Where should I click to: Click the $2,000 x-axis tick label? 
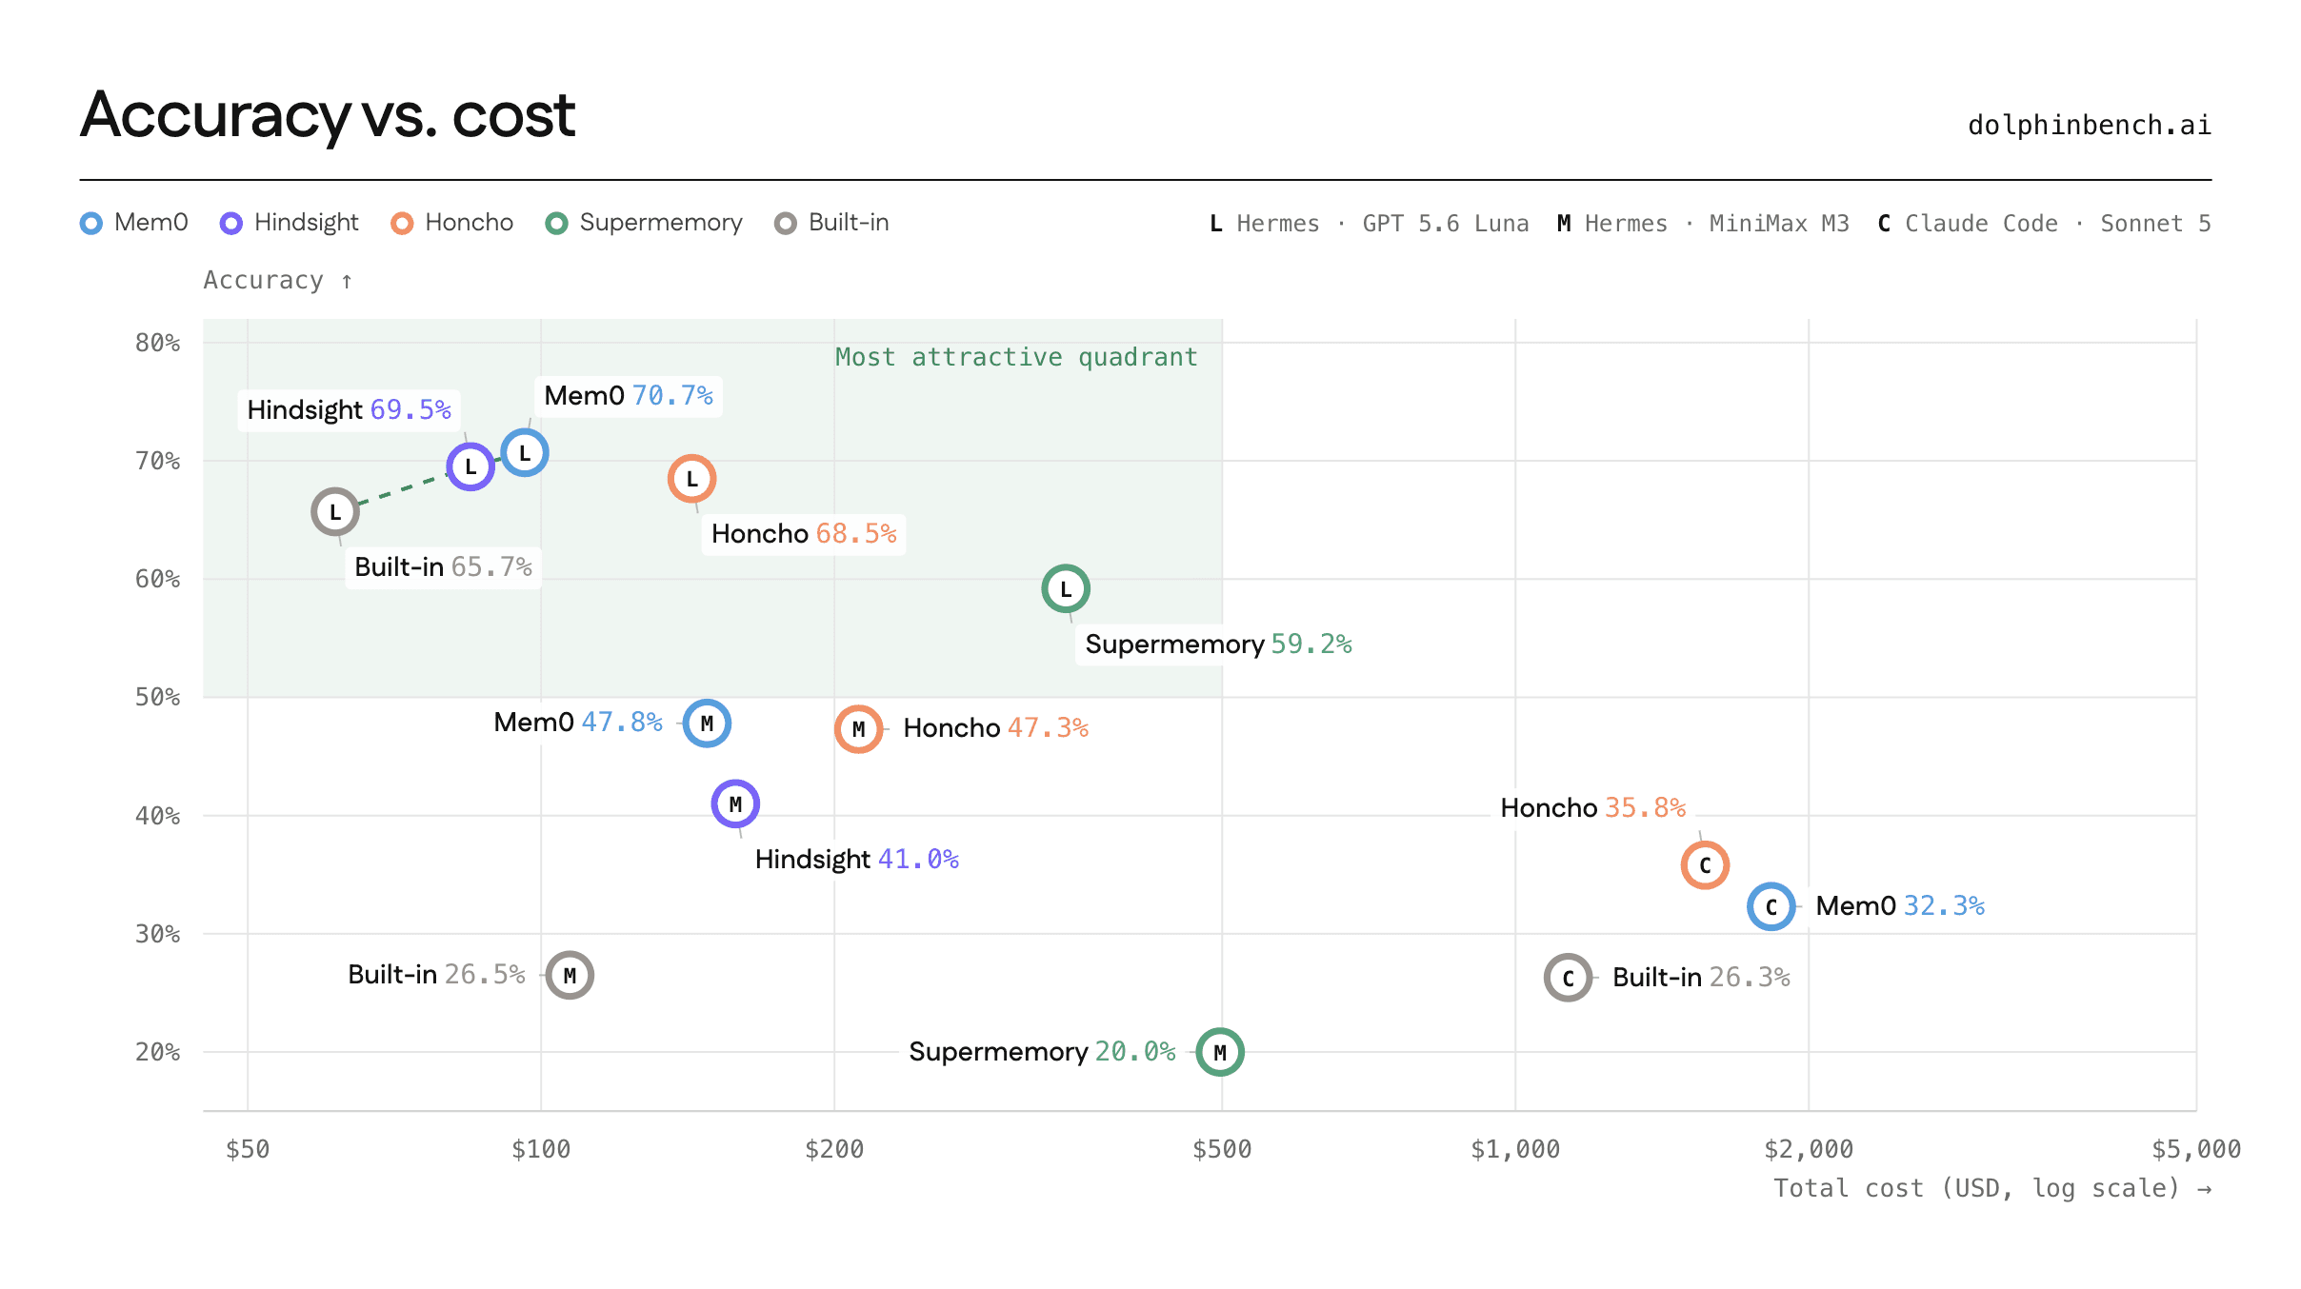1809,1150
